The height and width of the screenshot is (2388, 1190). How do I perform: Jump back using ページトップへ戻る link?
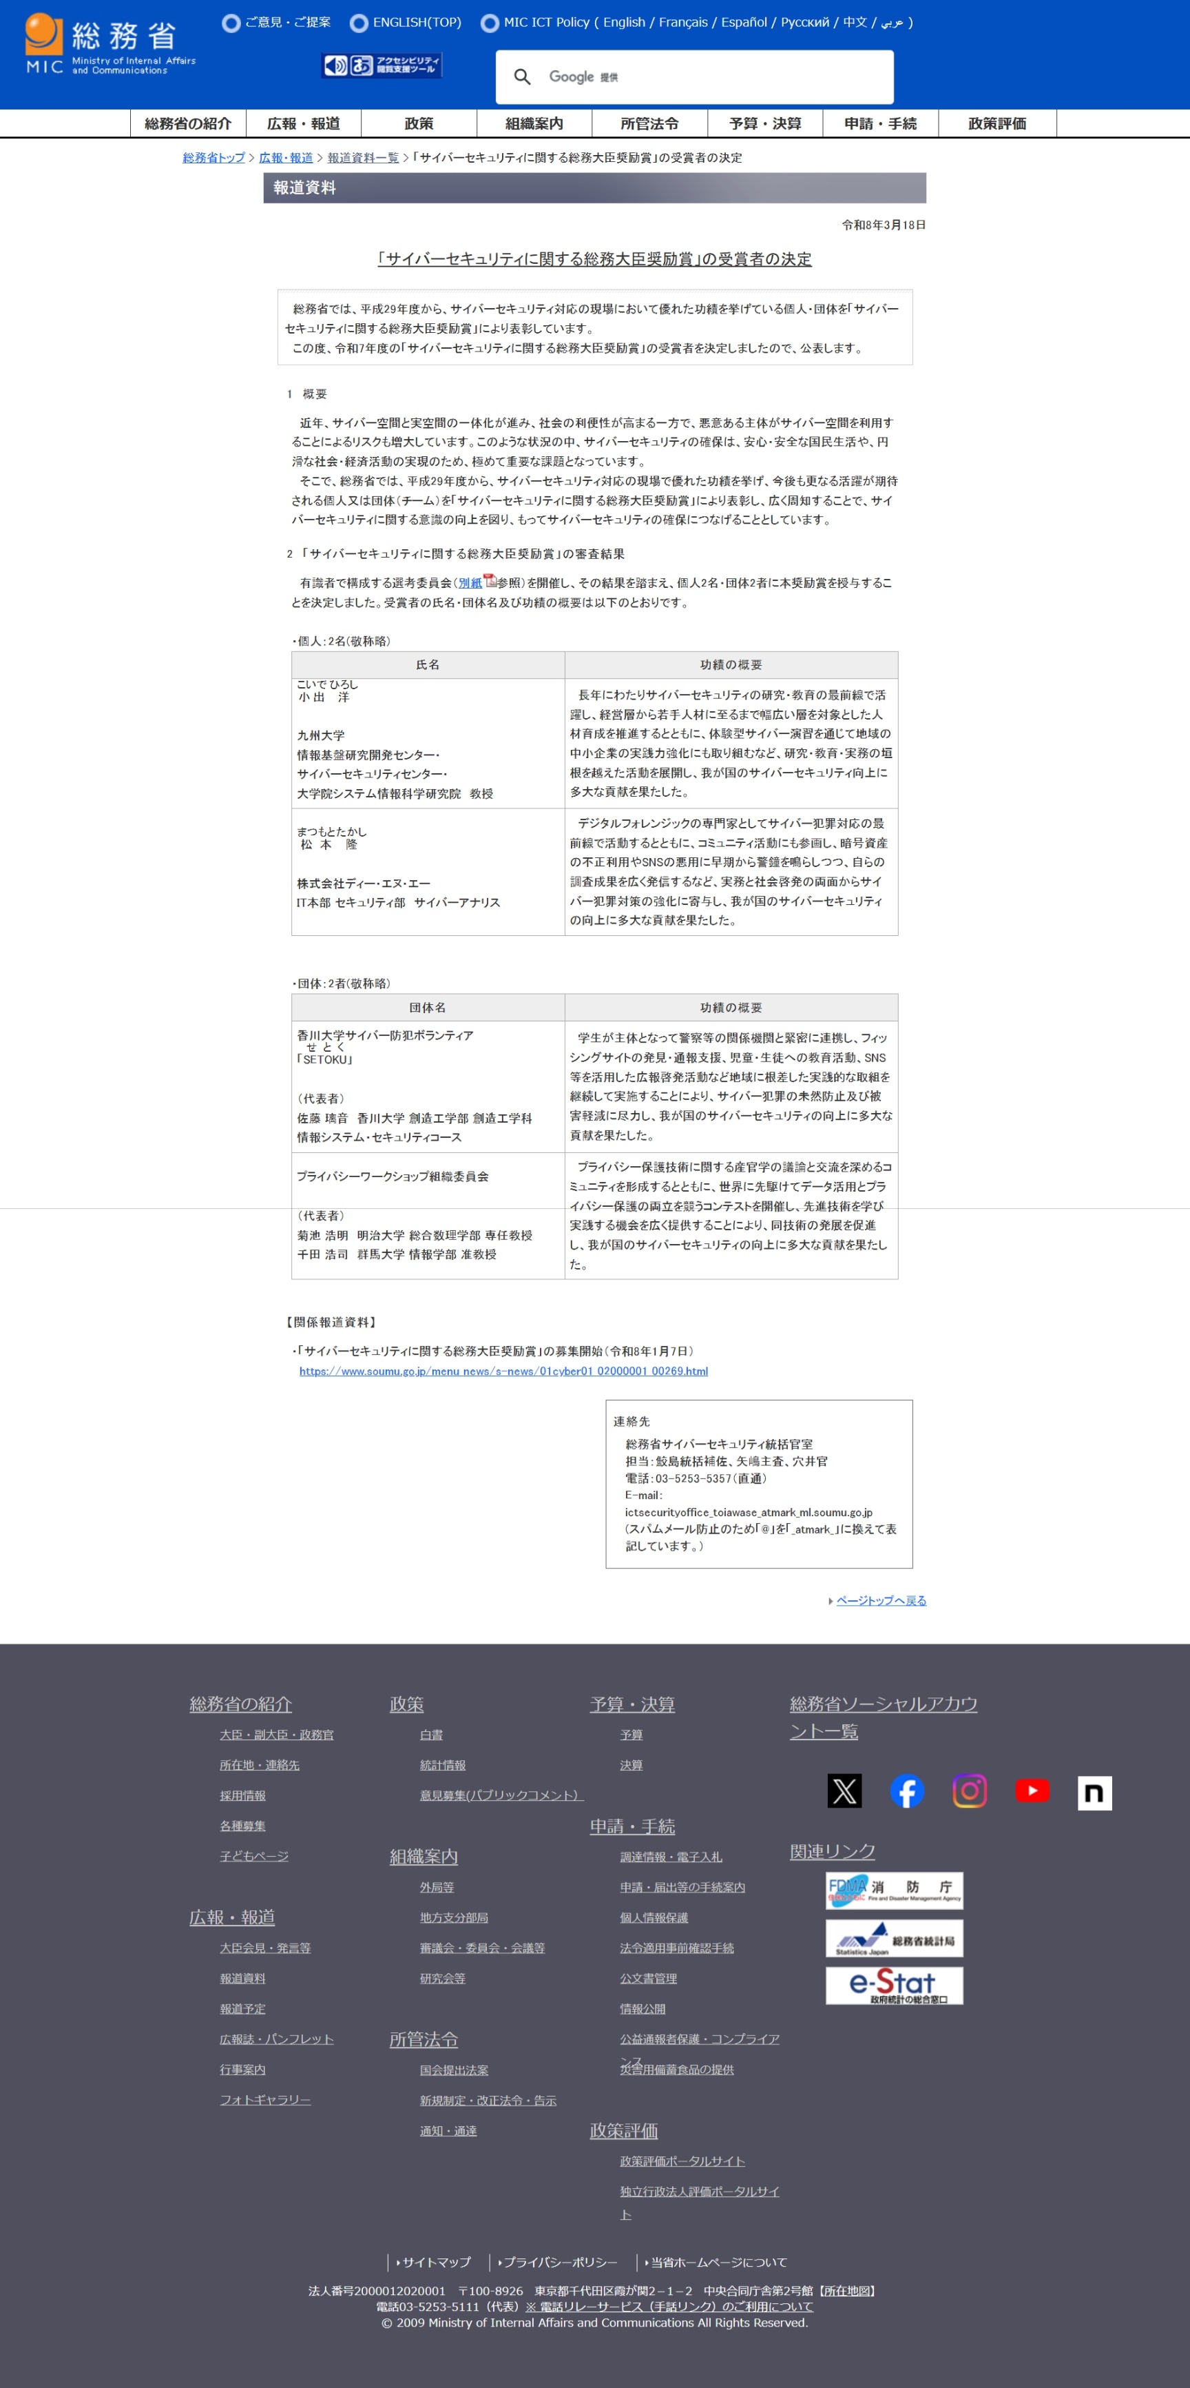coord(881,1600)
